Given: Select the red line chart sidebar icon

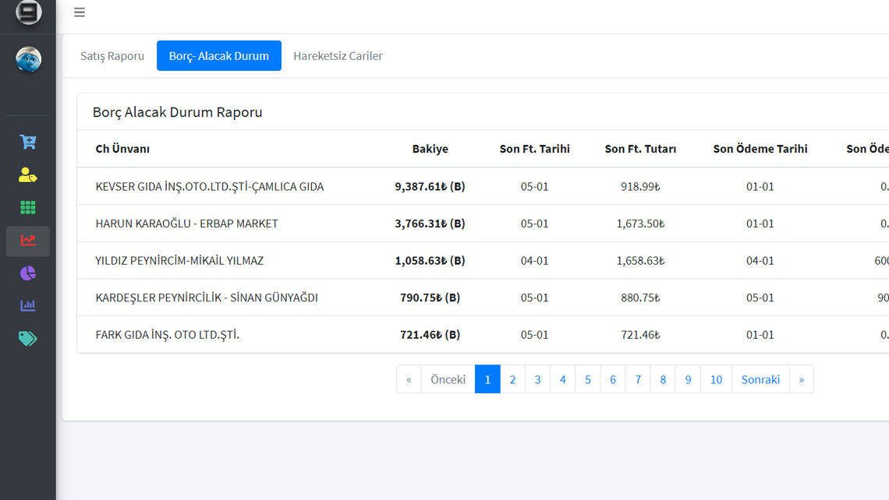Looking at the screenshot, I should coord(28,241).
